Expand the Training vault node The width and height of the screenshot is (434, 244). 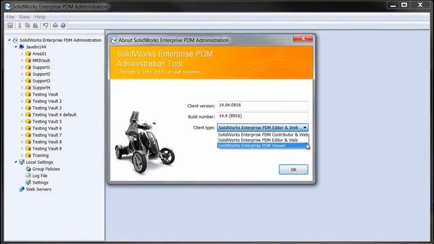click(22, 155)
